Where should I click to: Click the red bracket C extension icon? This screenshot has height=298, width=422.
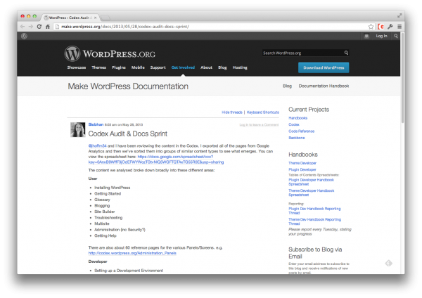[381, 27]
